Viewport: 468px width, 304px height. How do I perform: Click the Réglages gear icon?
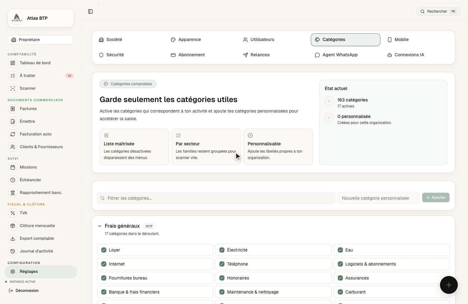tap(13, 272)
